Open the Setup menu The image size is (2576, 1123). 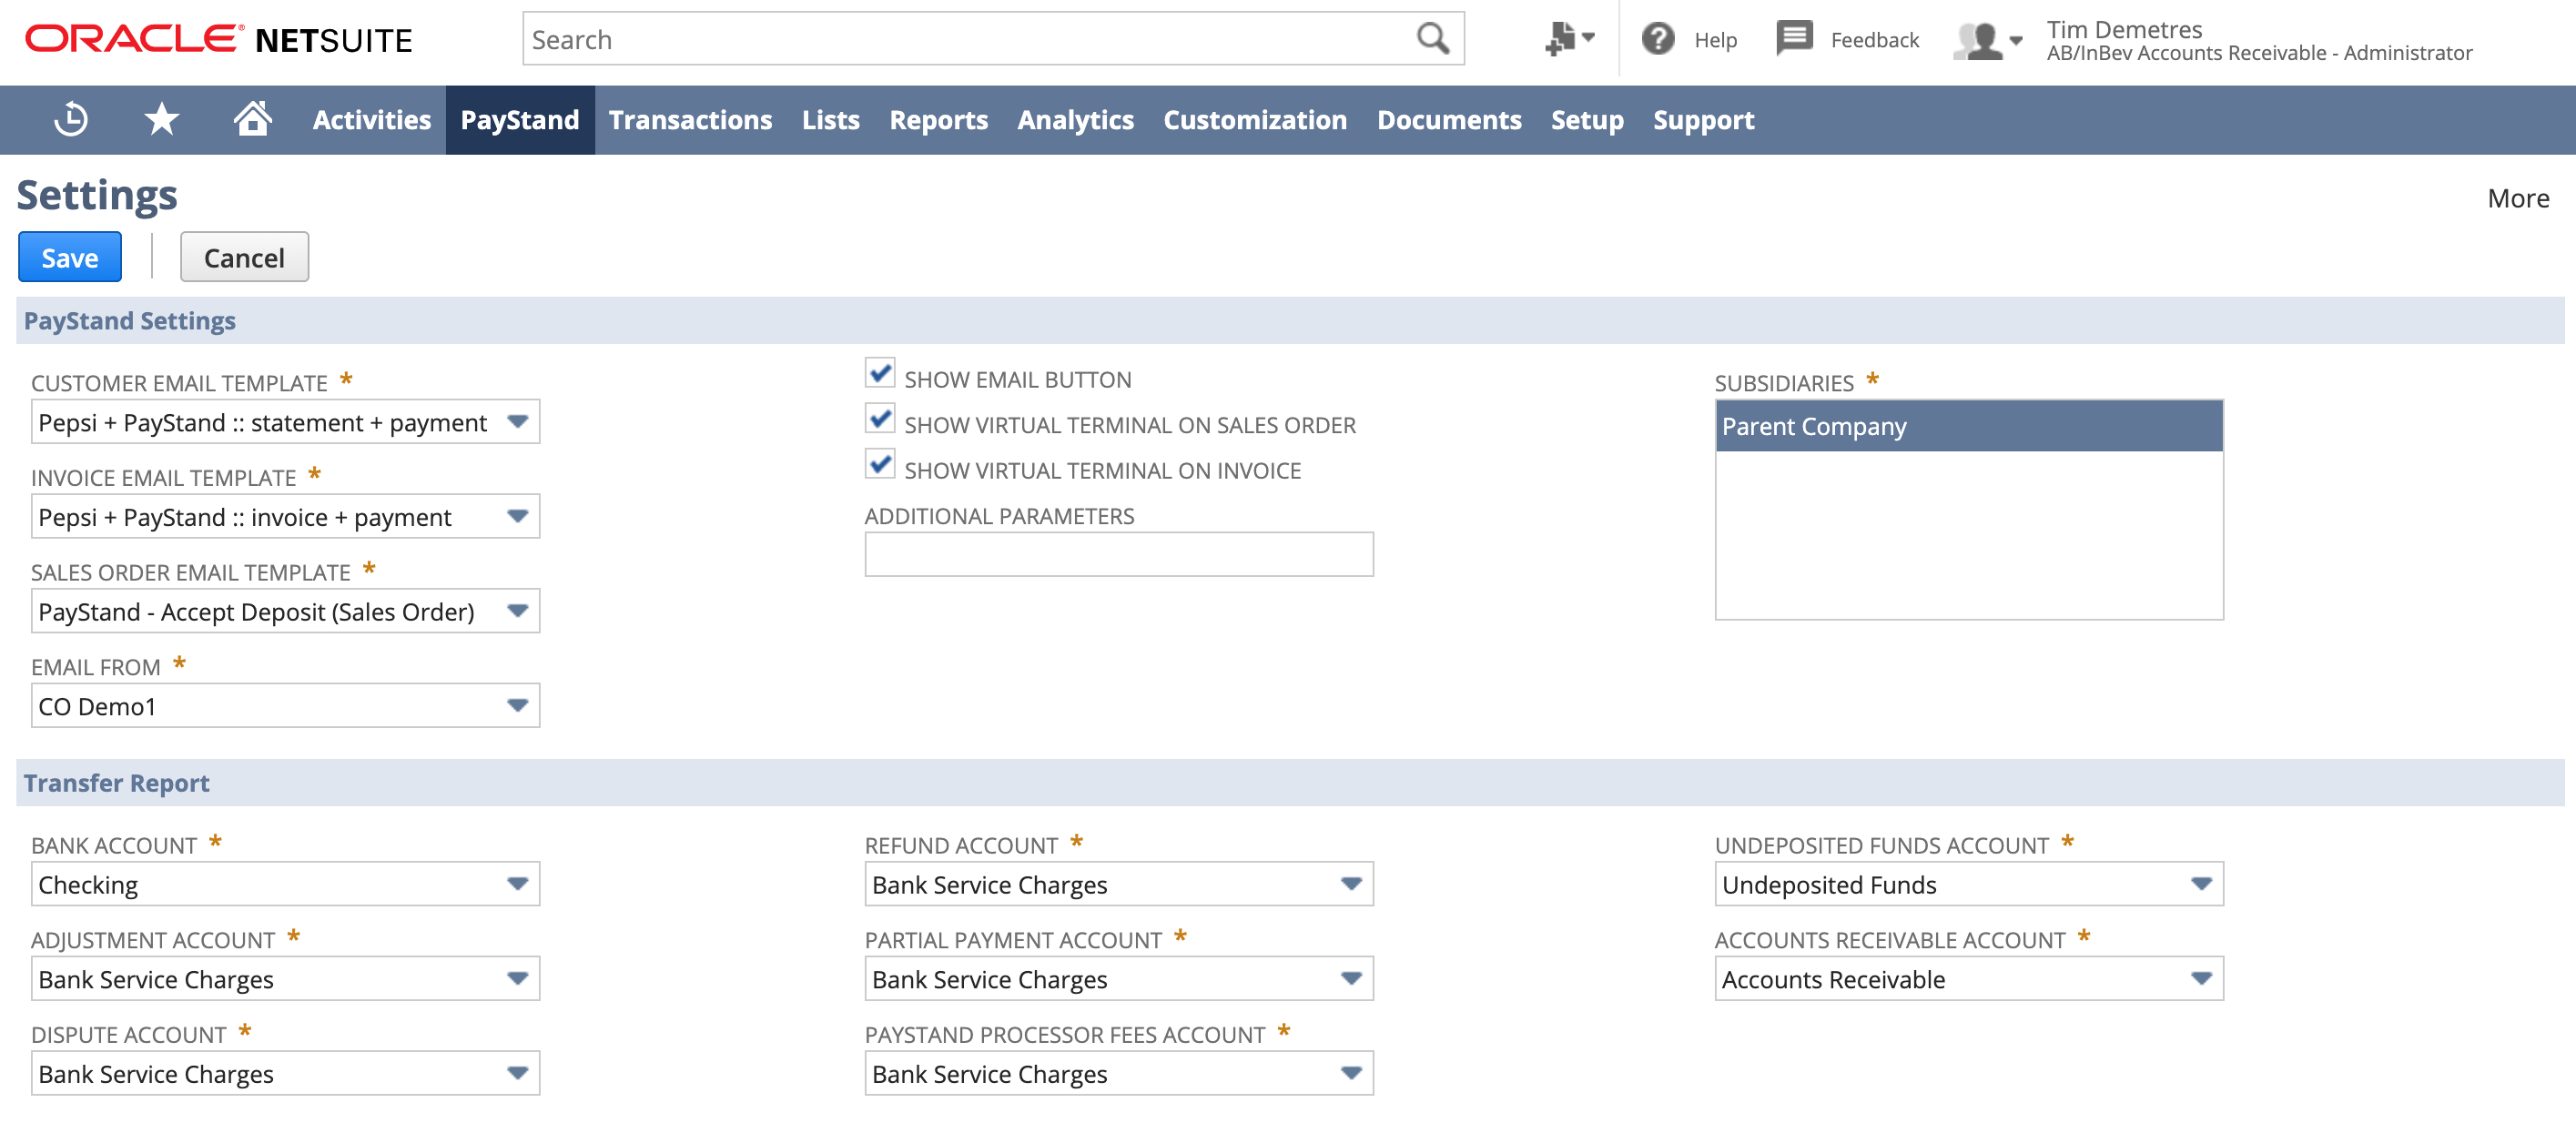click(x=1587, y=120)
